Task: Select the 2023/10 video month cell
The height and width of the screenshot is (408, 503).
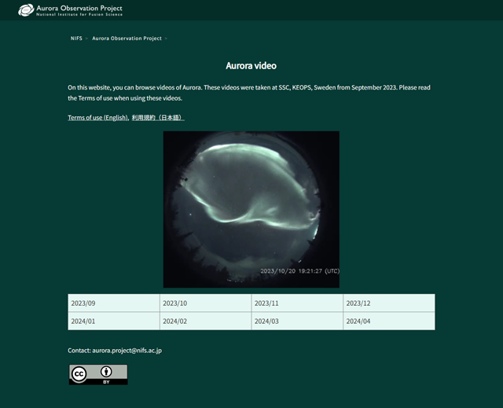Action: 206,303
